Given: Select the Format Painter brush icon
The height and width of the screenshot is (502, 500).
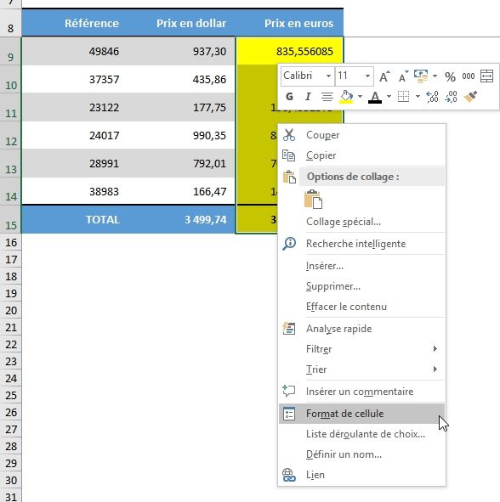Looking at the screenshot, I should pos(470,96).
